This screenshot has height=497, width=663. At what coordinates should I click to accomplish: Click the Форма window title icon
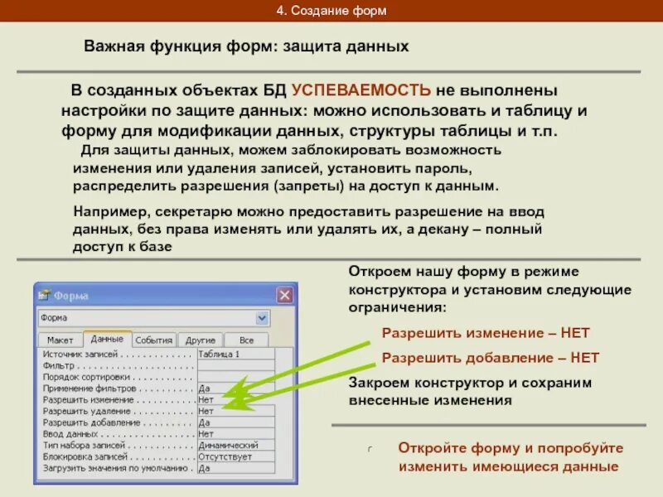tap(44, 295)
